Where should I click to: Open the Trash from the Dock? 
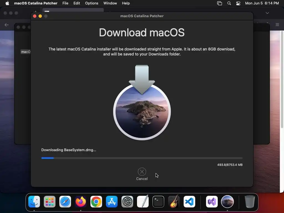pos(250,202)
